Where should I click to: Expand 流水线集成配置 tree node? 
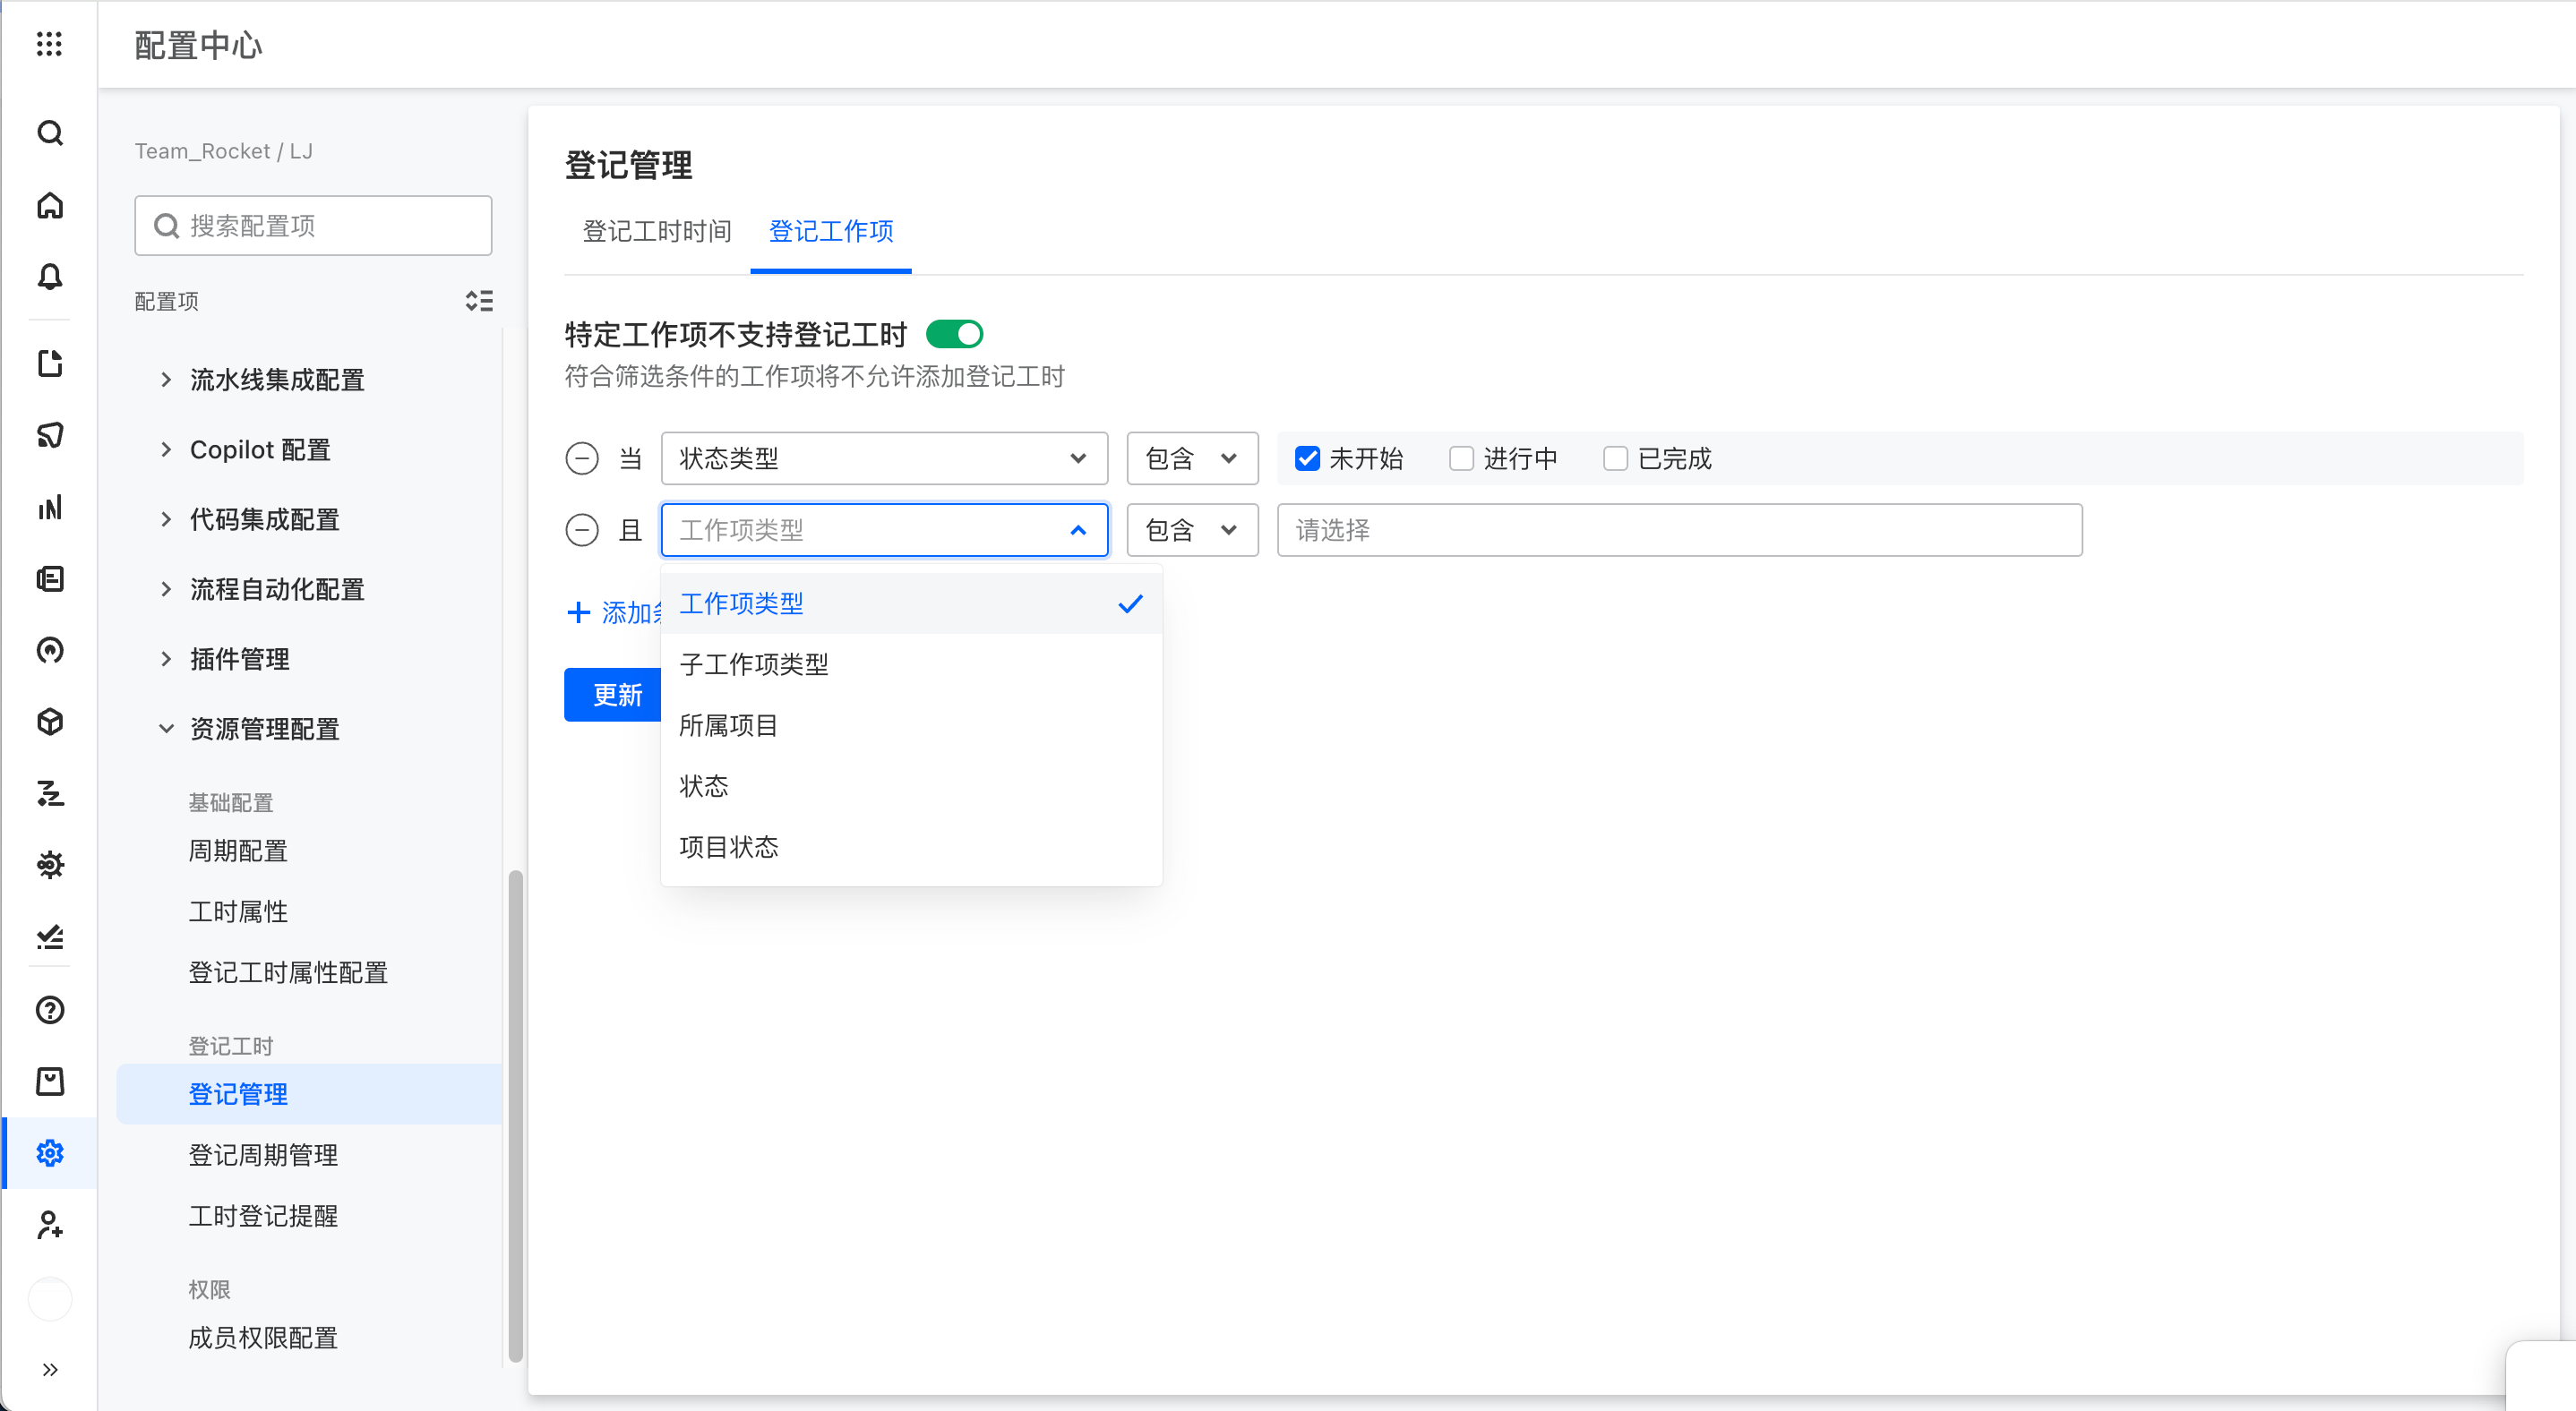[x=166, y=380]
